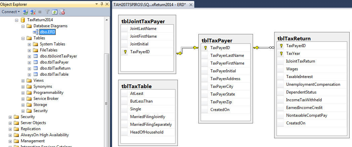Collapse the TaxReturn2014 database node
Screen dimensions: 352x147
click(16, 20)
